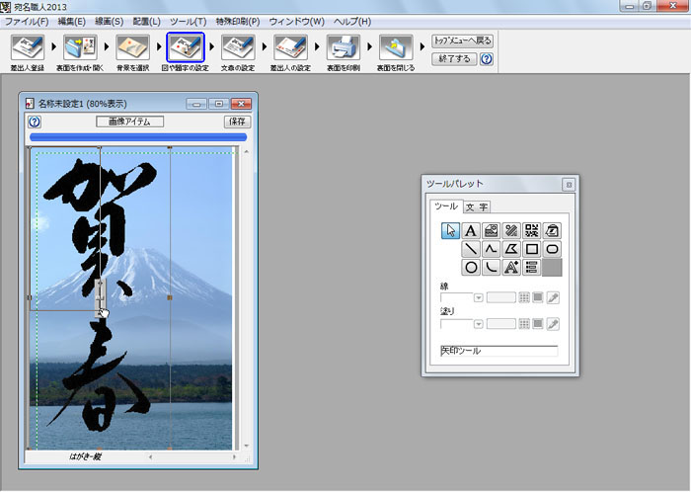Expand the 塗り fill style dropdown
The height and width of the screenshot is (492, 691).
(478, 324)
